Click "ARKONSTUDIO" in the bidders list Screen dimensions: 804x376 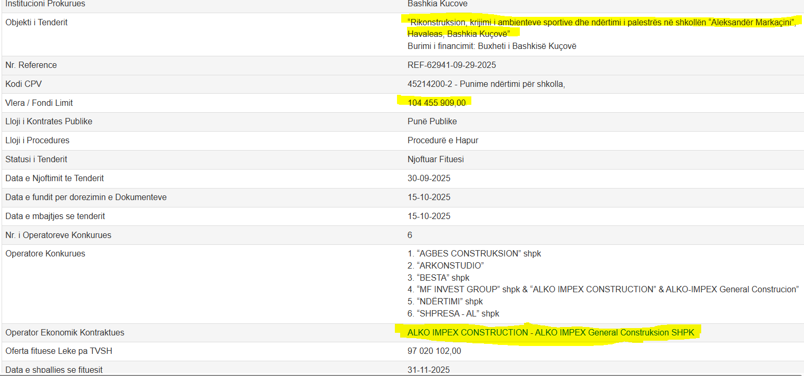coord(450,266)
